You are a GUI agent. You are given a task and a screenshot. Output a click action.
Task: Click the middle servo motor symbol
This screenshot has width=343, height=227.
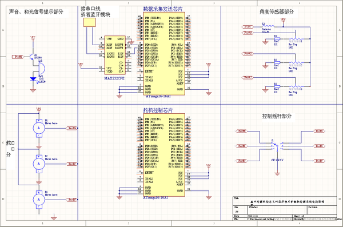[x=39, y=164]
